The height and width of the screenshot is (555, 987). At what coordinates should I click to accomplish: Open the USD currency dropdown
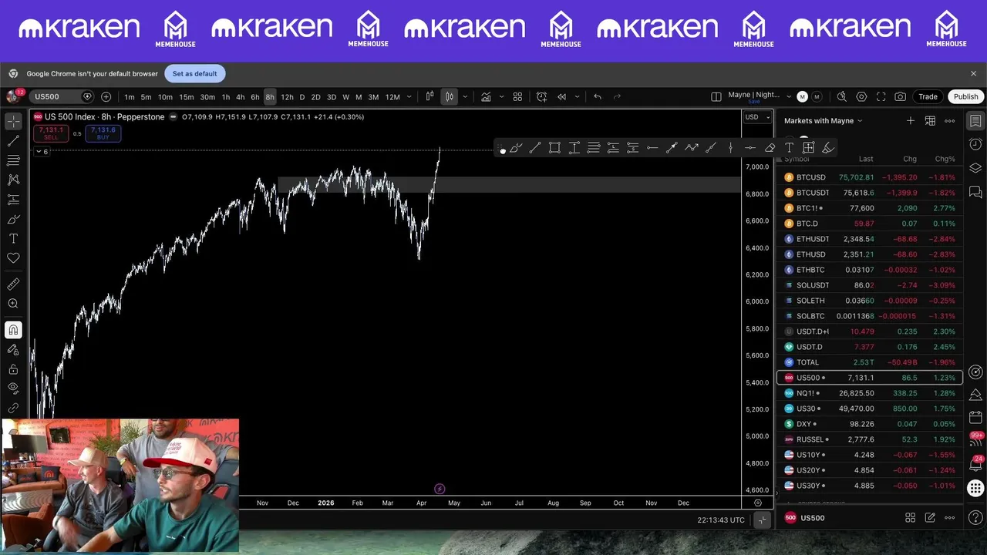tap(757, 117)
